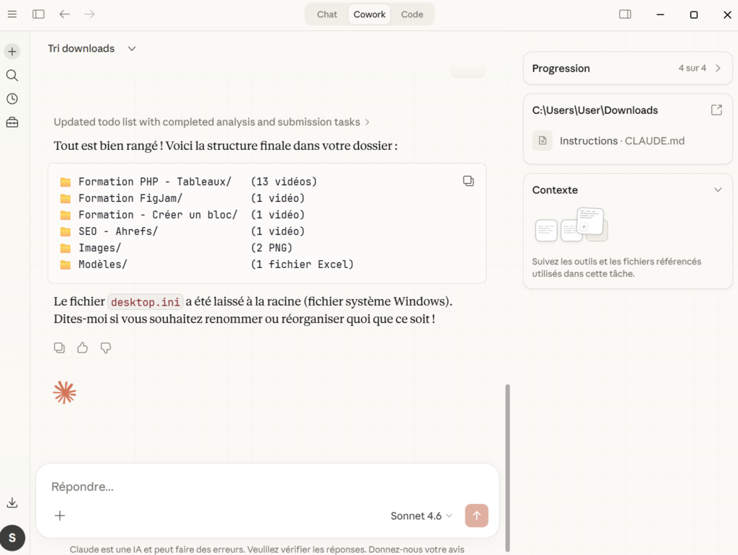Collapse the Contexte panel
The height and width of the screenshot is (555, 738).
click(718, 190)
